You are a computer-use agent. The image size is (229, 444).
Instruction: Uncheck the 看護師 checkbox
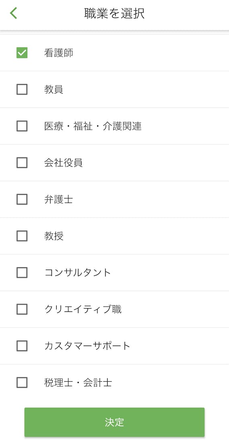click(22, 53)
